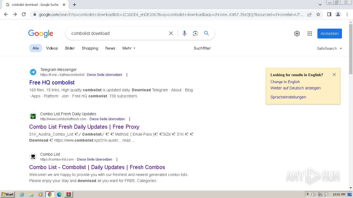Image resolution: width=353 pixels, height=198 pixels.
Task: Open Windows Start menu
Action: [8, 194]
